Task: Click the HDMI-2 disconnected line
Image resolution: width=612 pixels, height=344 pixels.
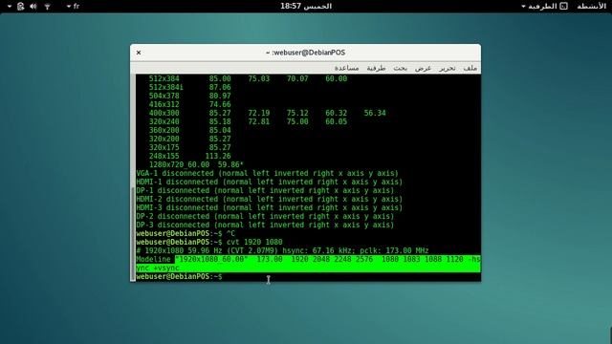Action: pos(270,199)
